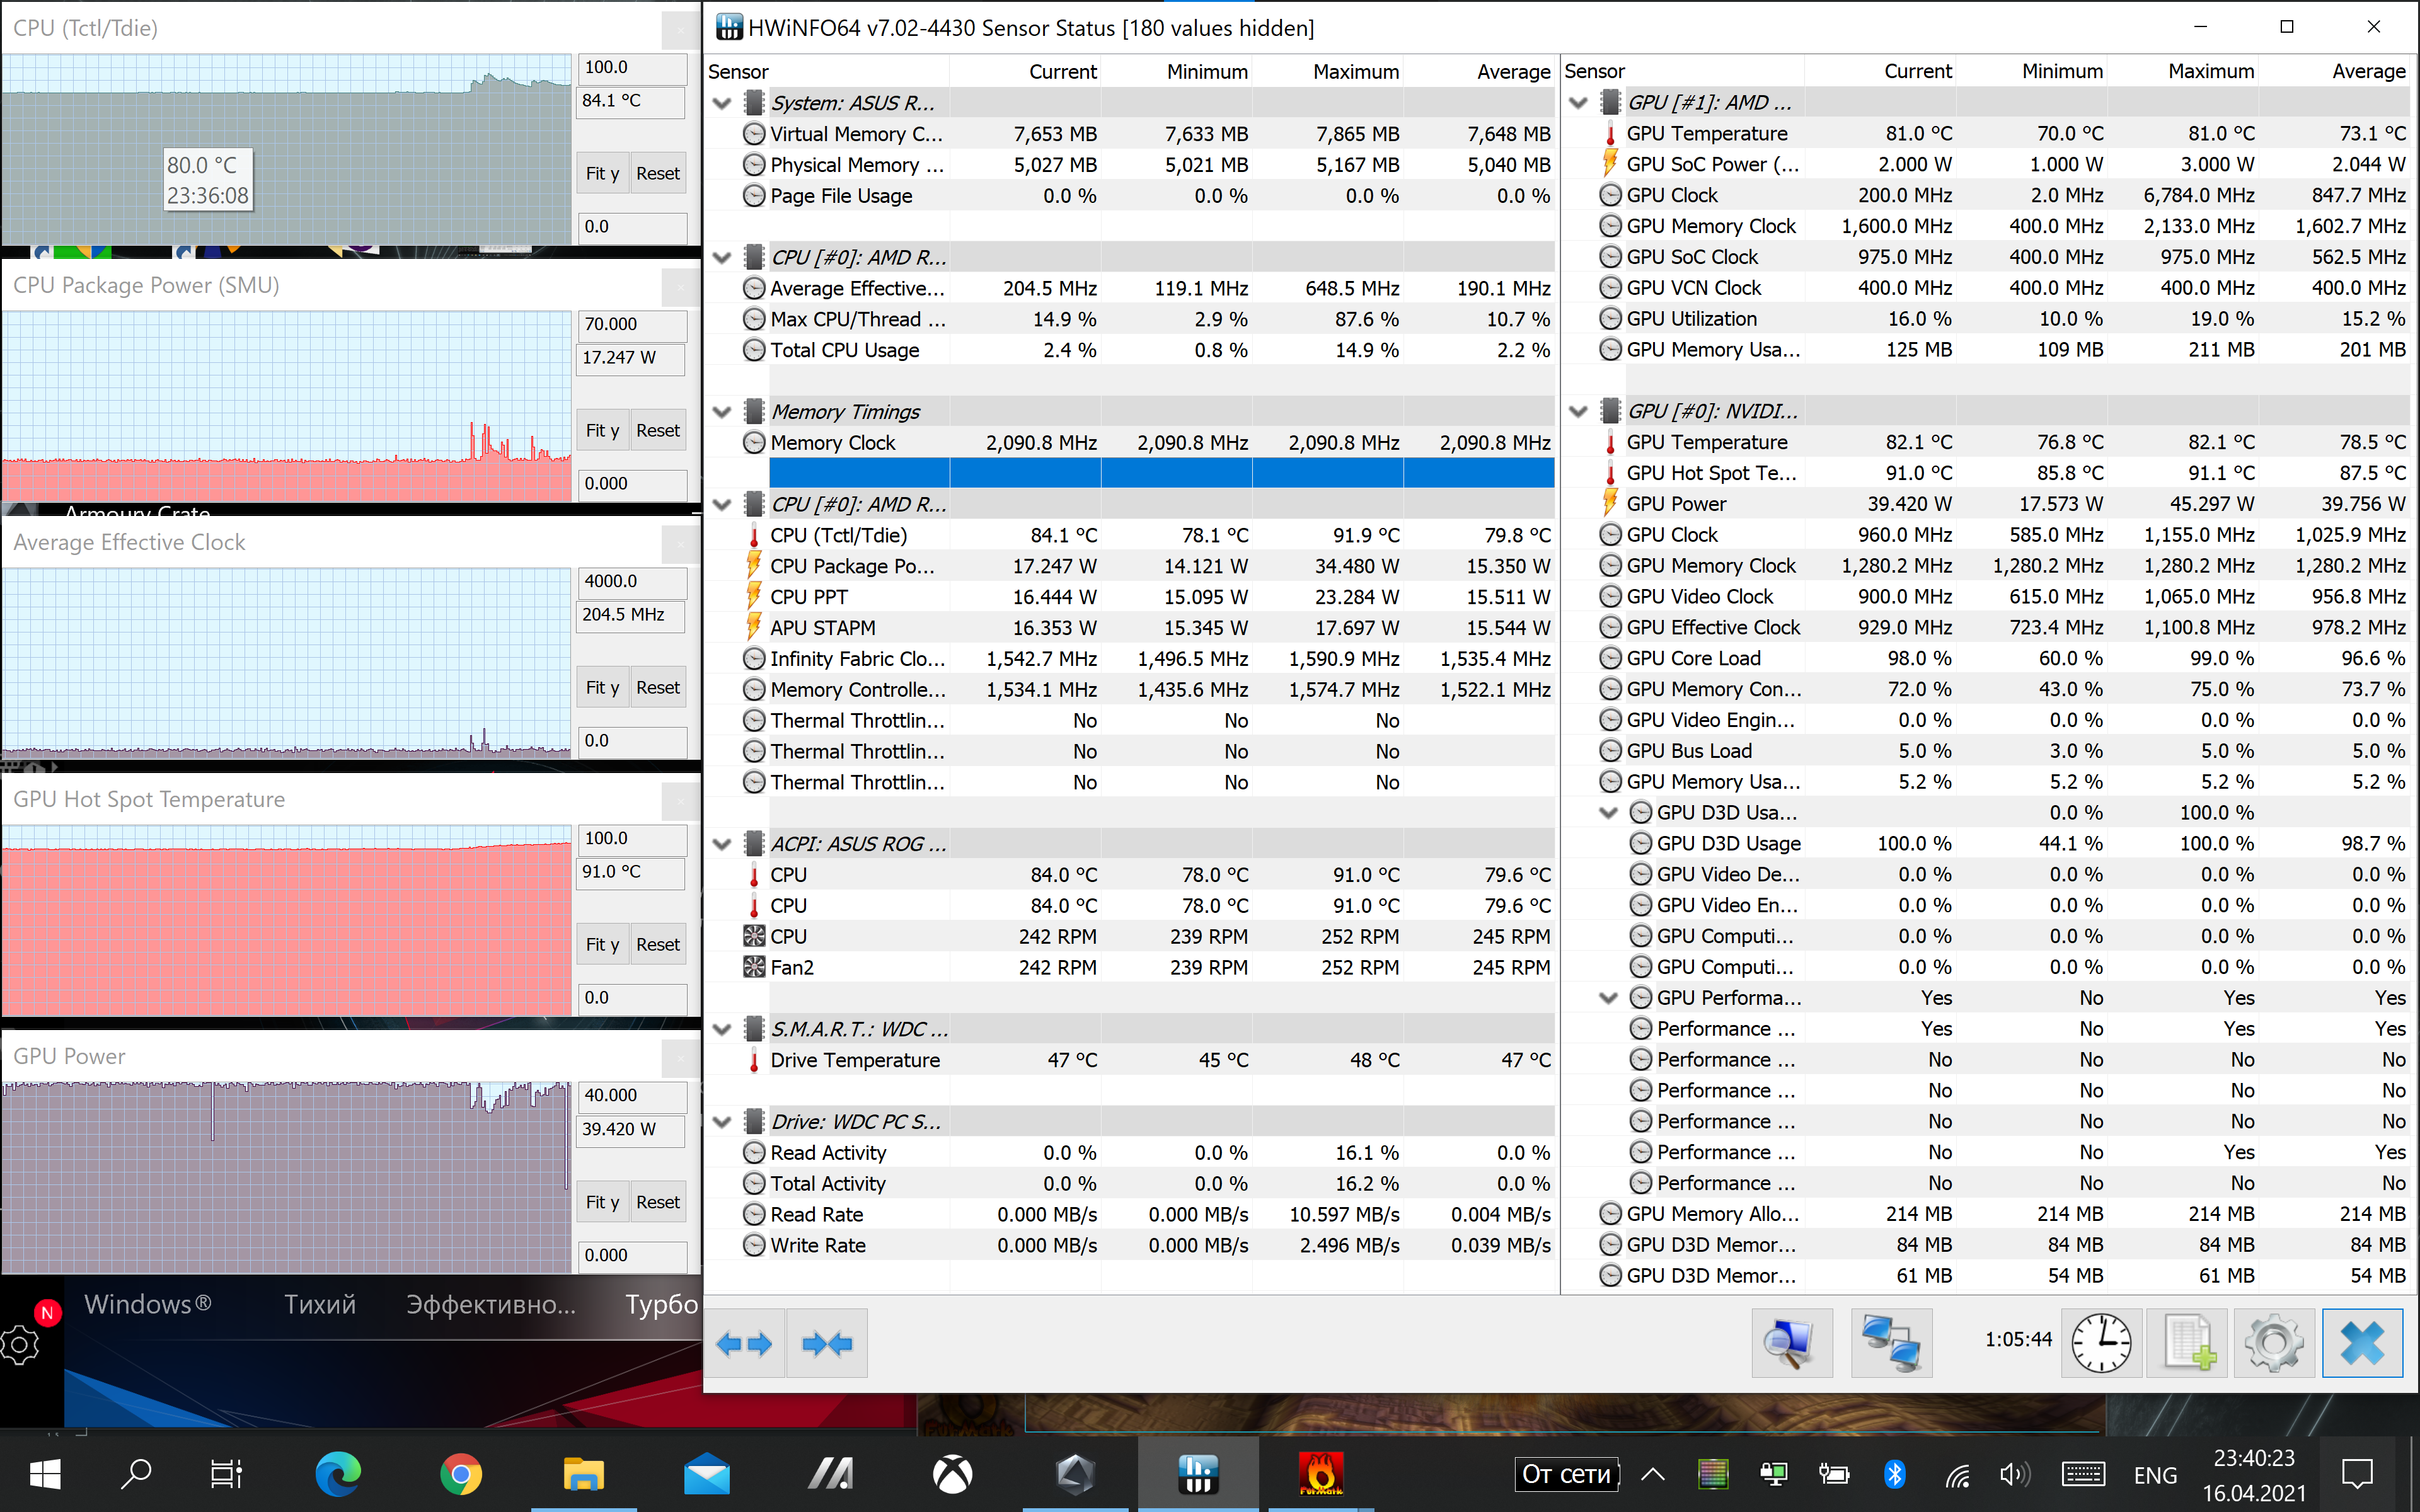The width and height of the screenshot is (2420, 1512).
Task: Open the Xbox app from the taskbar
Action: pyautogui.click(x=953, y=1473)
